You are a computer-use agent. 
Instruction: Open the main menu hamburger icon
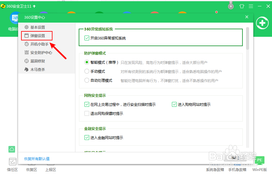coord(251,6)
